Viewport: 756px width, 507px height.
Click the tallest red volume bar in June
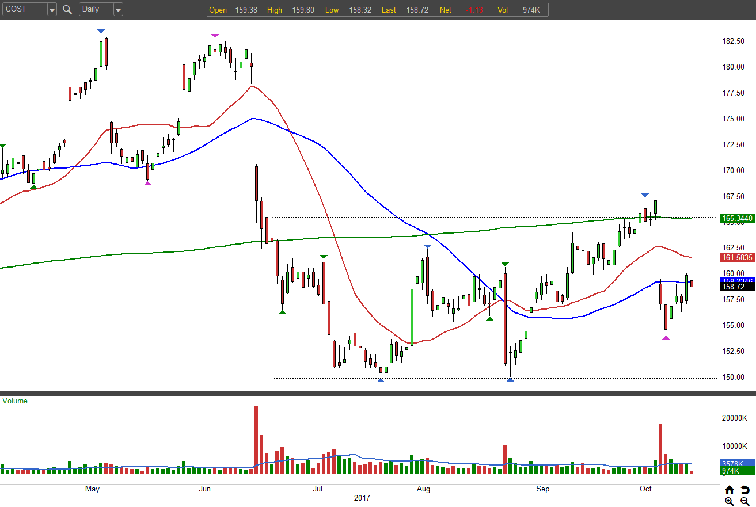point(256,440)
